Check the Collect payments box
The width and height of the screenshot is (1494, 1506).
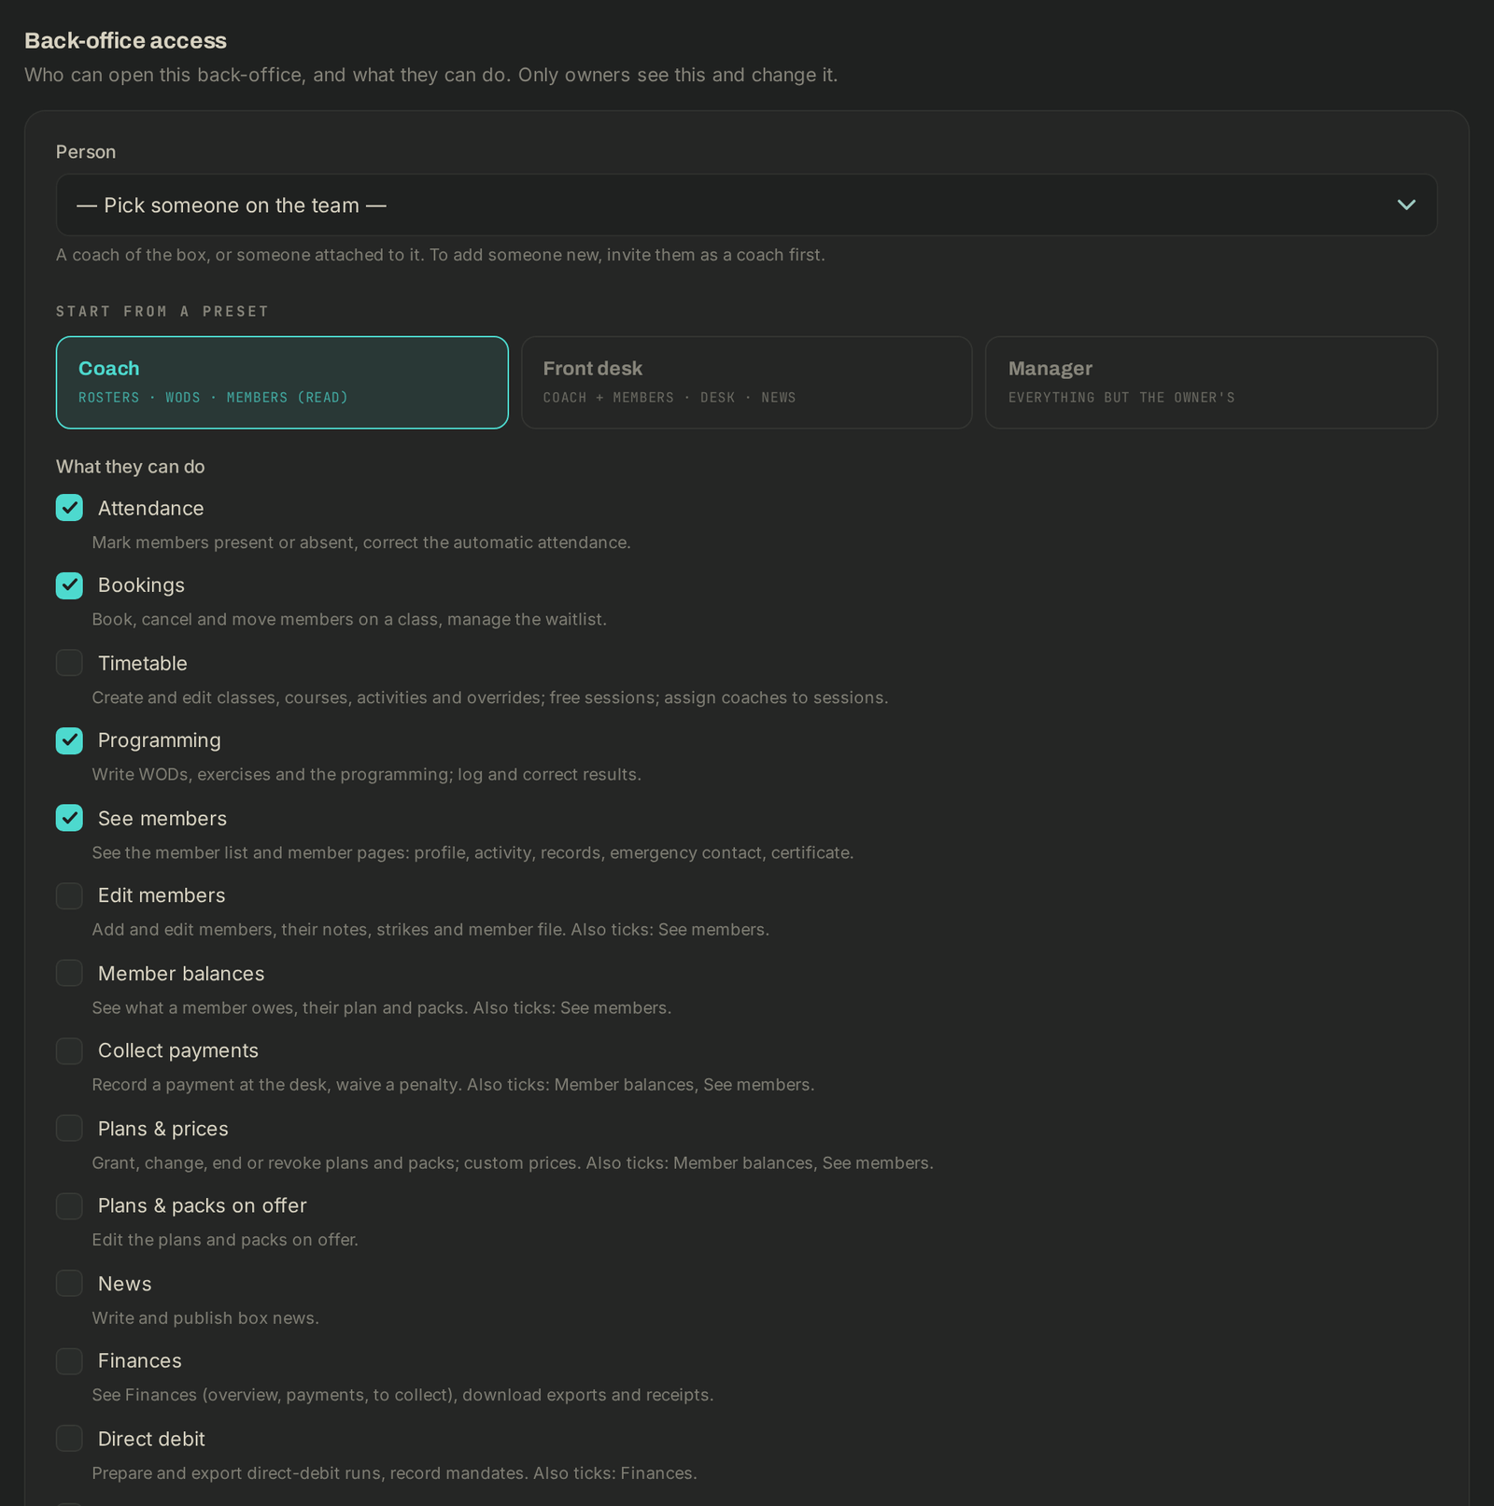point(69,1050)
